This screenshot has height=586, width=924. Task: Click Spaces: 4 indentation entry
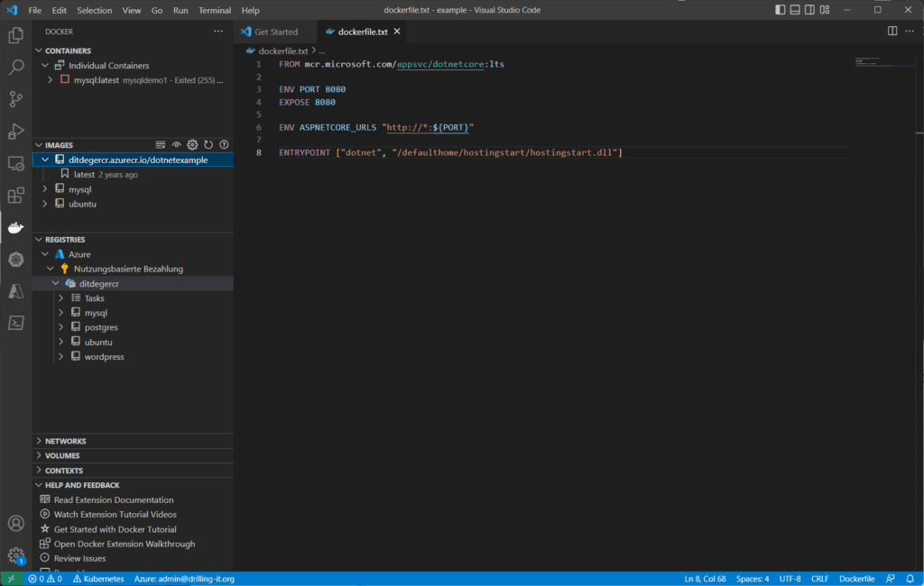click(x=753, y=579)
